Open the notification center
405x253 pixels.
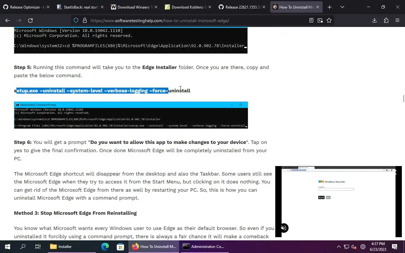[x=395, y=247]
